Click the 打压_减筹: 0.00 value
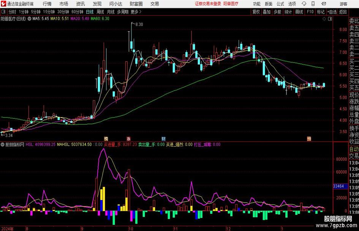 point(207,145)
